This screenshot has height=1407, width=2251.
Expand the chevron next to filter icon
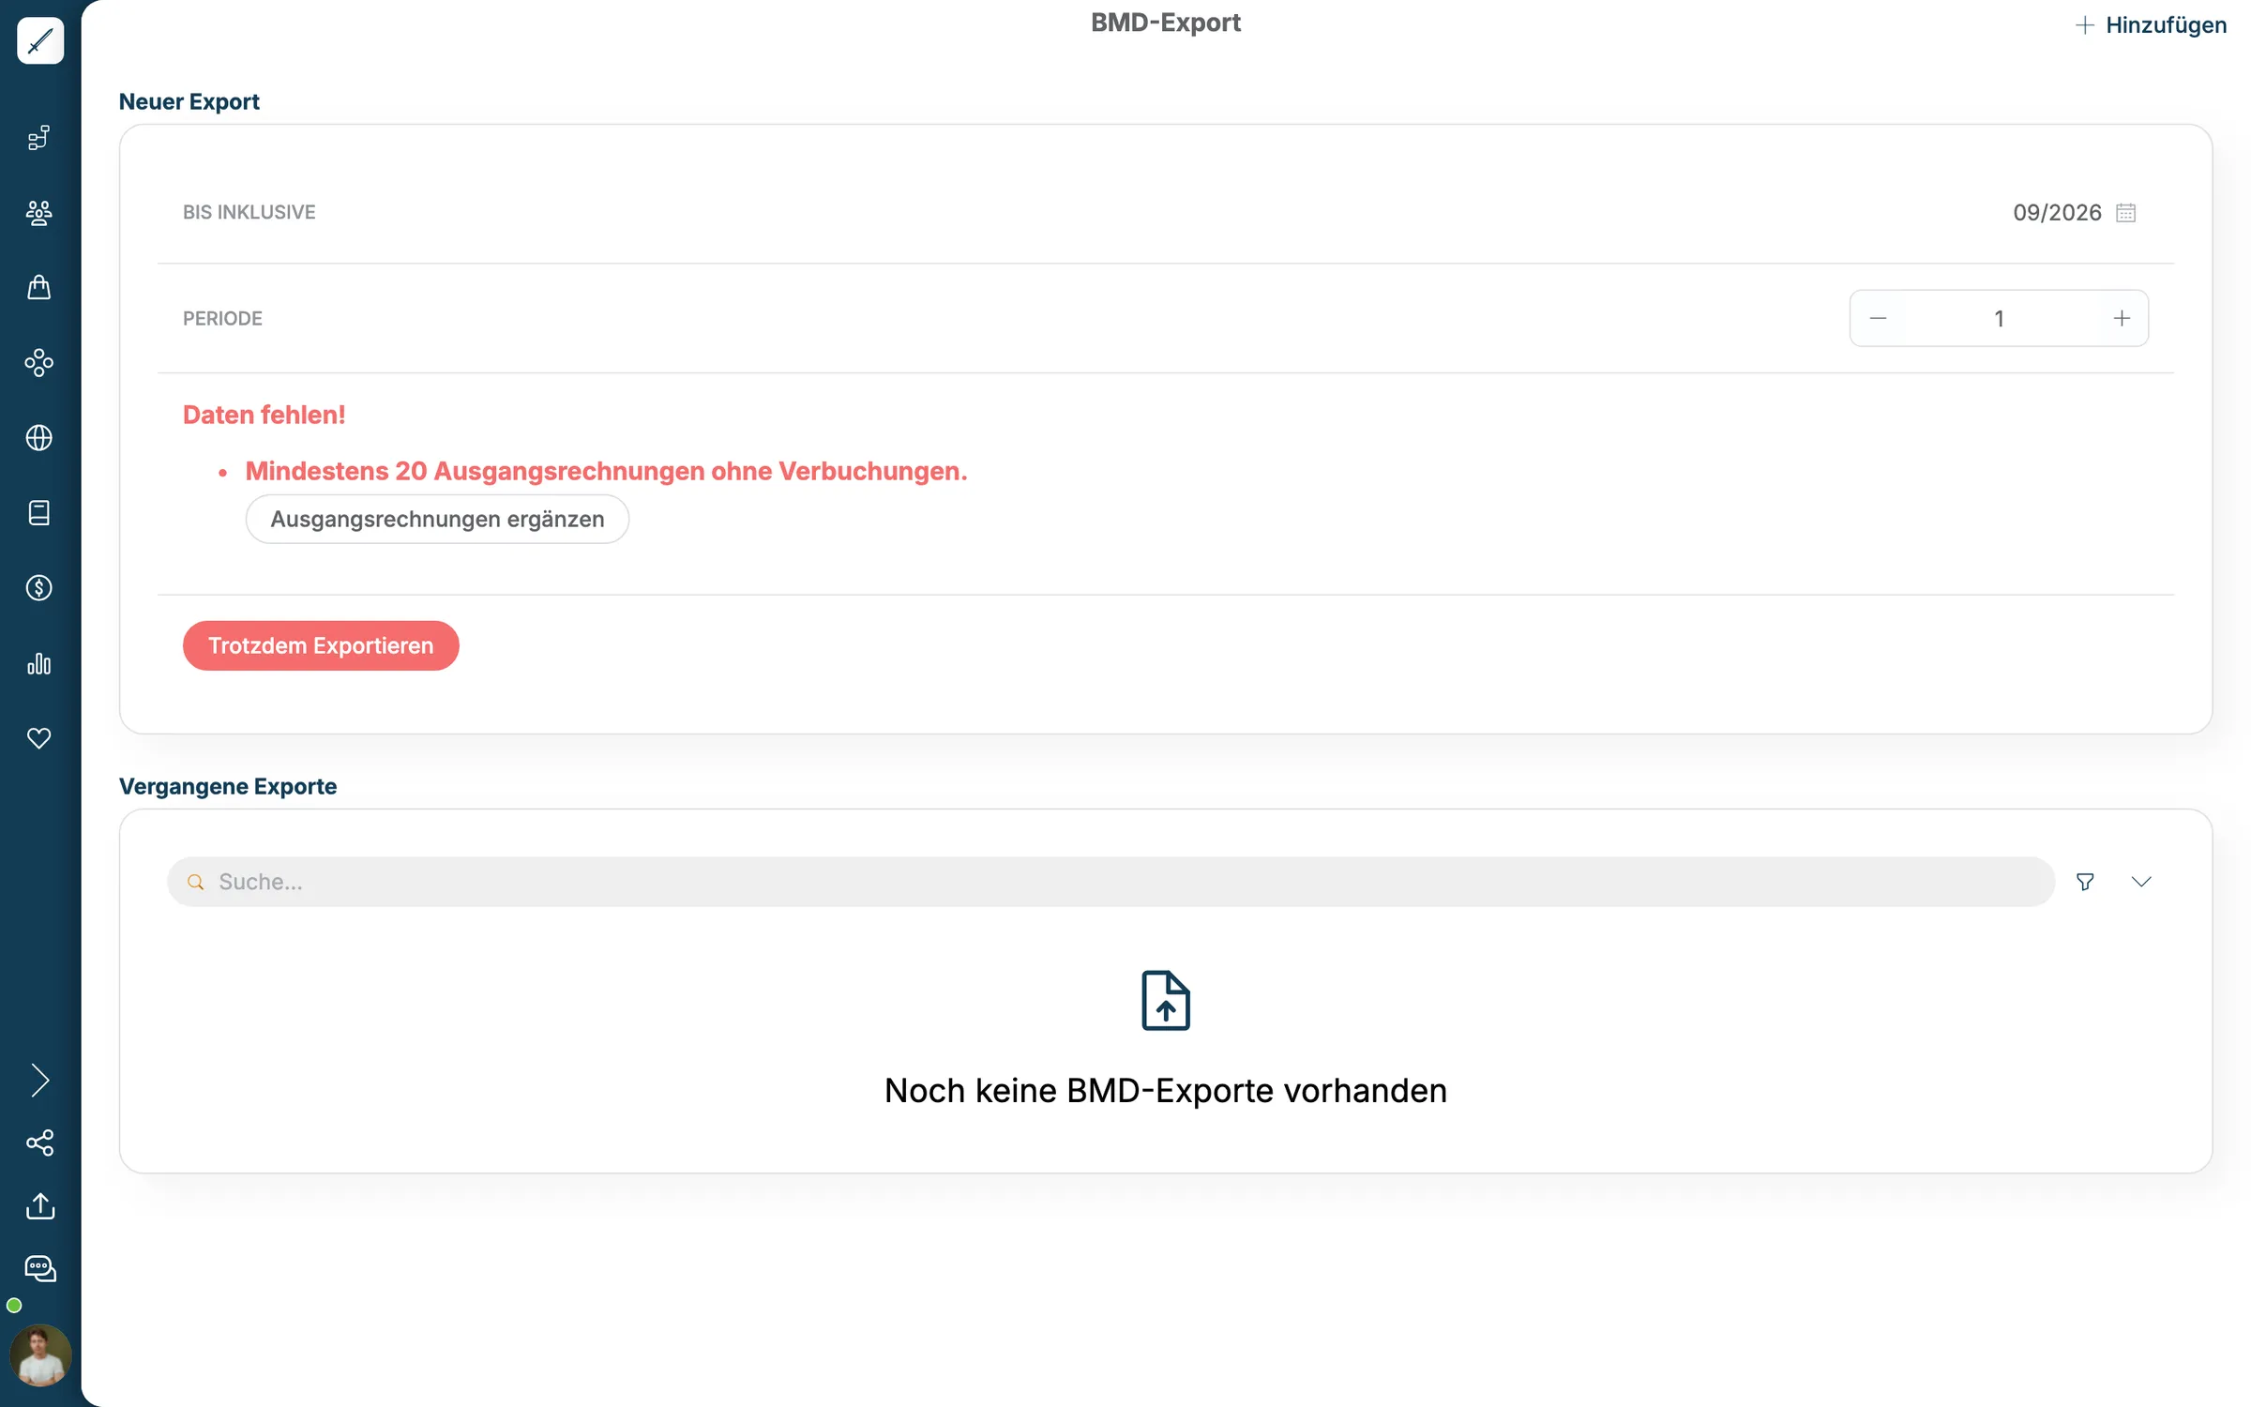point(2141,882)
